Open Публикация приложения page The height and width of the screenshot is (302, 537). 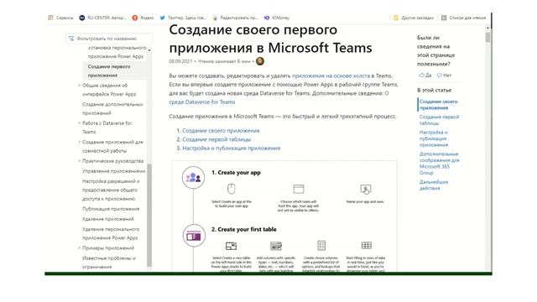tap(111, 209)
